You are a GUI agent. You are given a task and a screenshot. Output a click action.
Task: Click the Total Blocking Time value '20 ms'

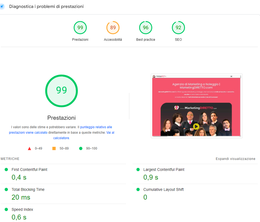21,197
